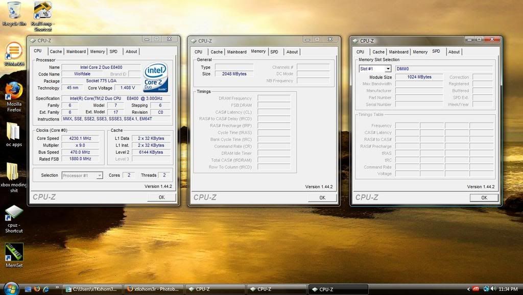Click the 'x 9.0' Multiplier value

(x=80, y=145)
